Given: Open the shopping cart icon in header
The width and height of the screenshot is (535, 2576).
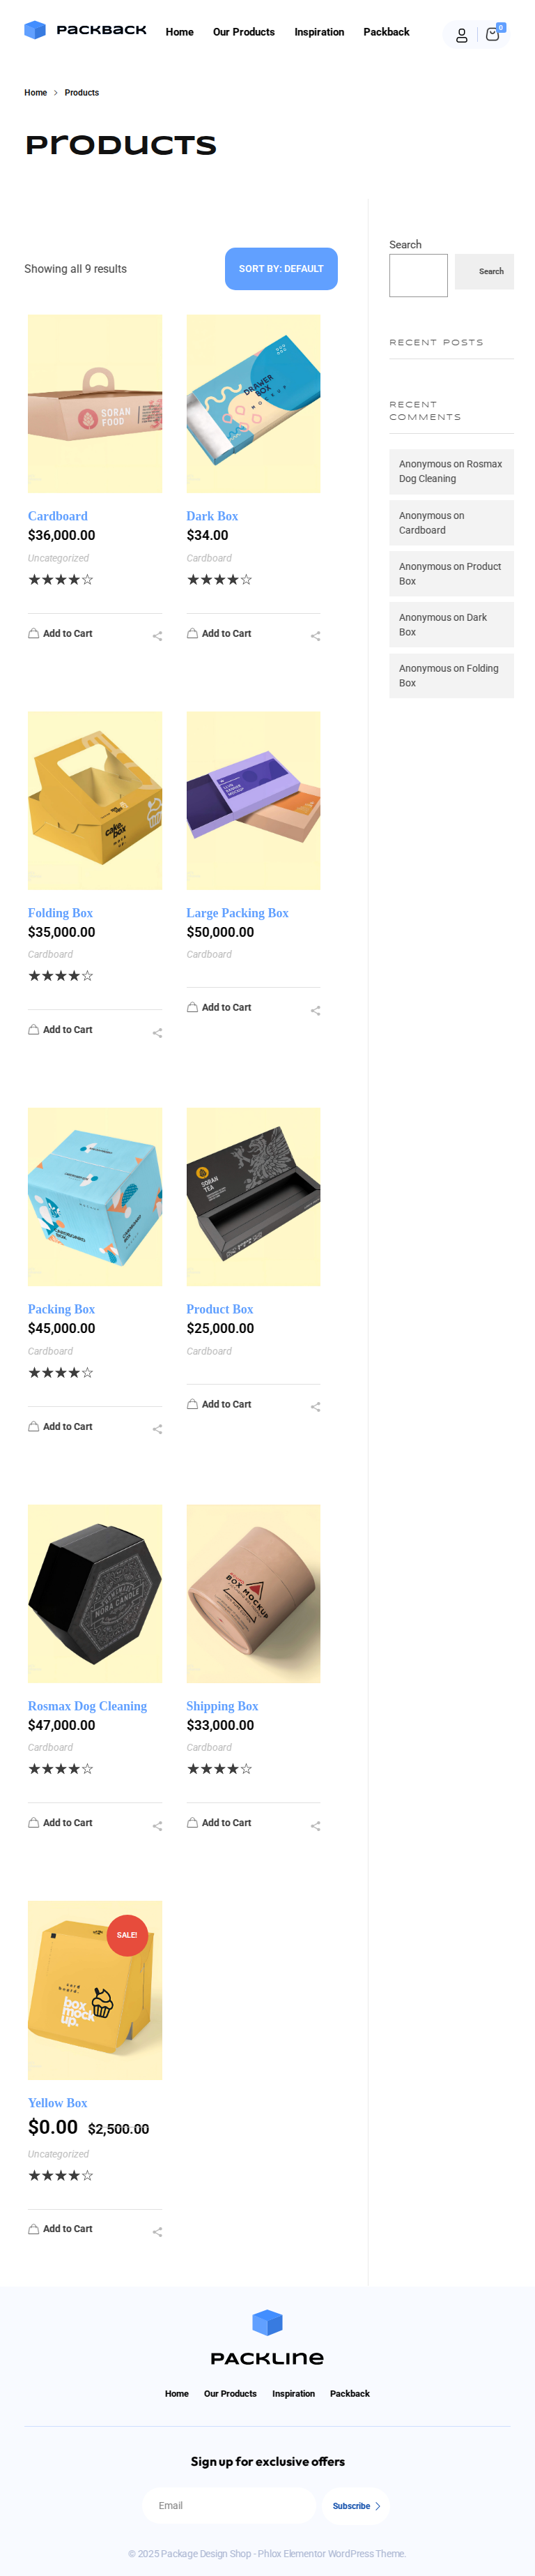Looking at the screenshot, I should pos(492,34).
